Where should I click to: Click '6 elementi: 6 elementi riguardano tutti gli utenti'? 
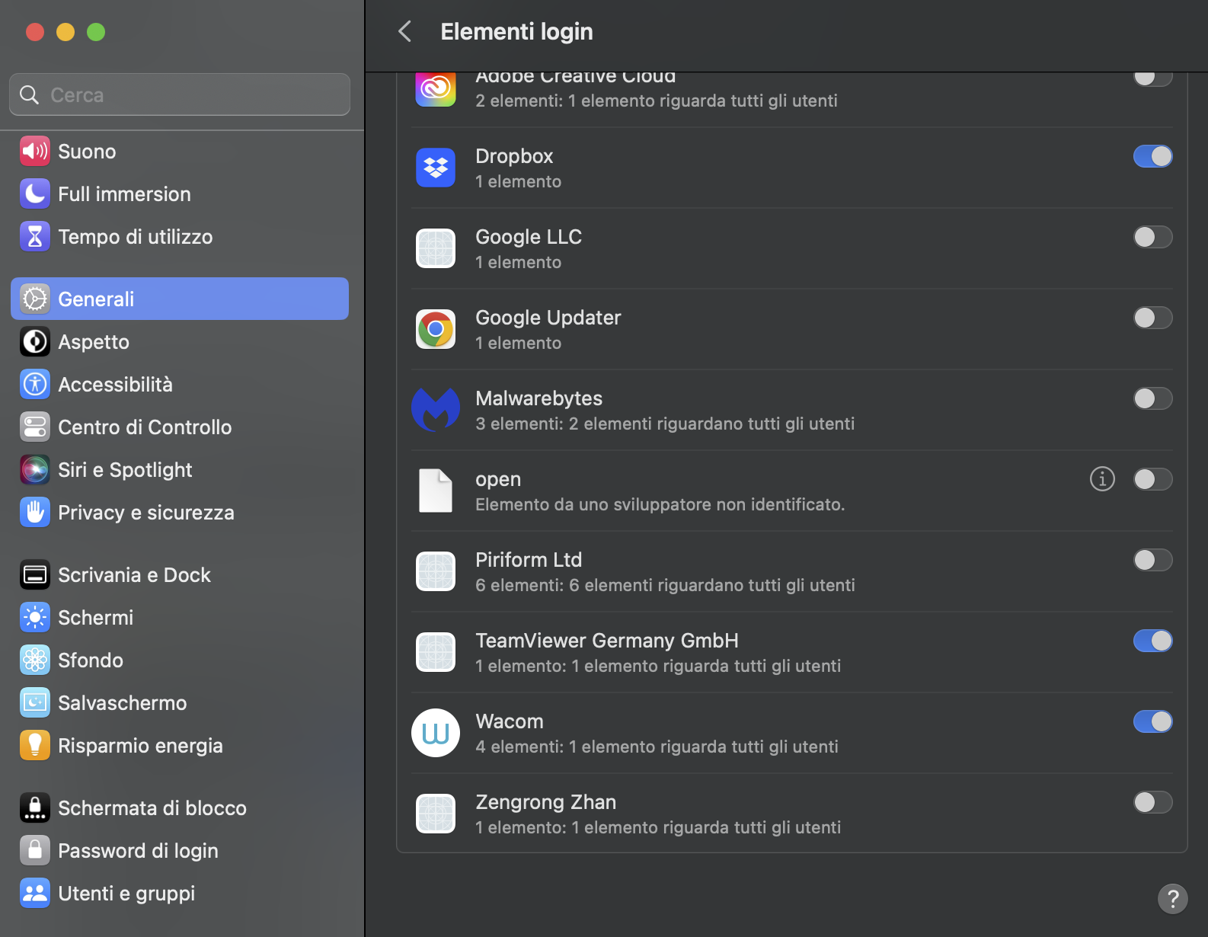point(666,585)
